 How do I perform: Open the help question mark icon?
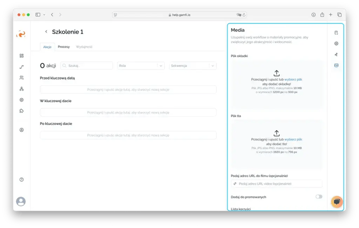click(x=21, y=180)
